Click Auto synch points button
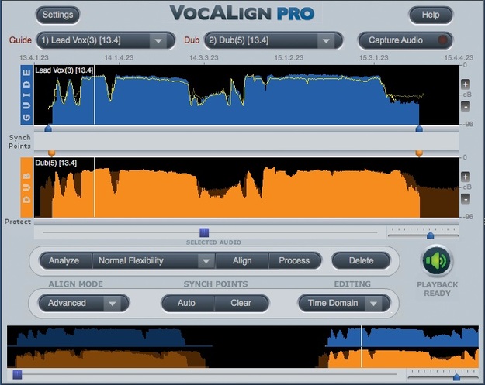485x385 pixels. pos(186,303)
